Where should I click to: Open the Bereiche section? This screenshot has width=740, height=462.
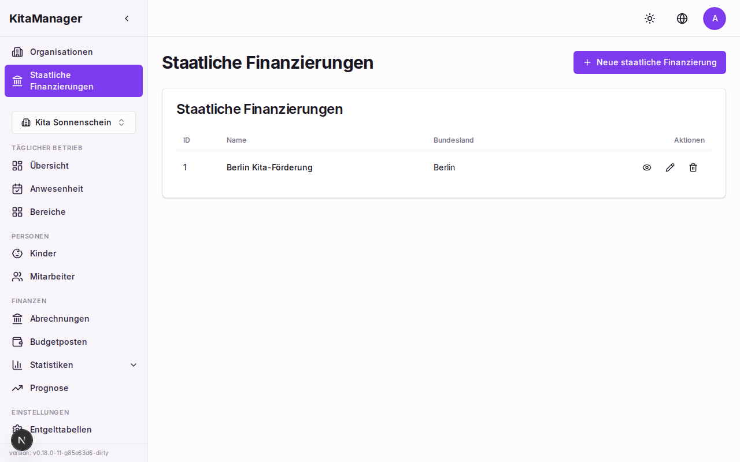pos(47,212)
